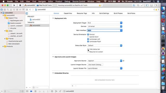Show the Version editor
166x93 pixels.
[x=142, y=5]
